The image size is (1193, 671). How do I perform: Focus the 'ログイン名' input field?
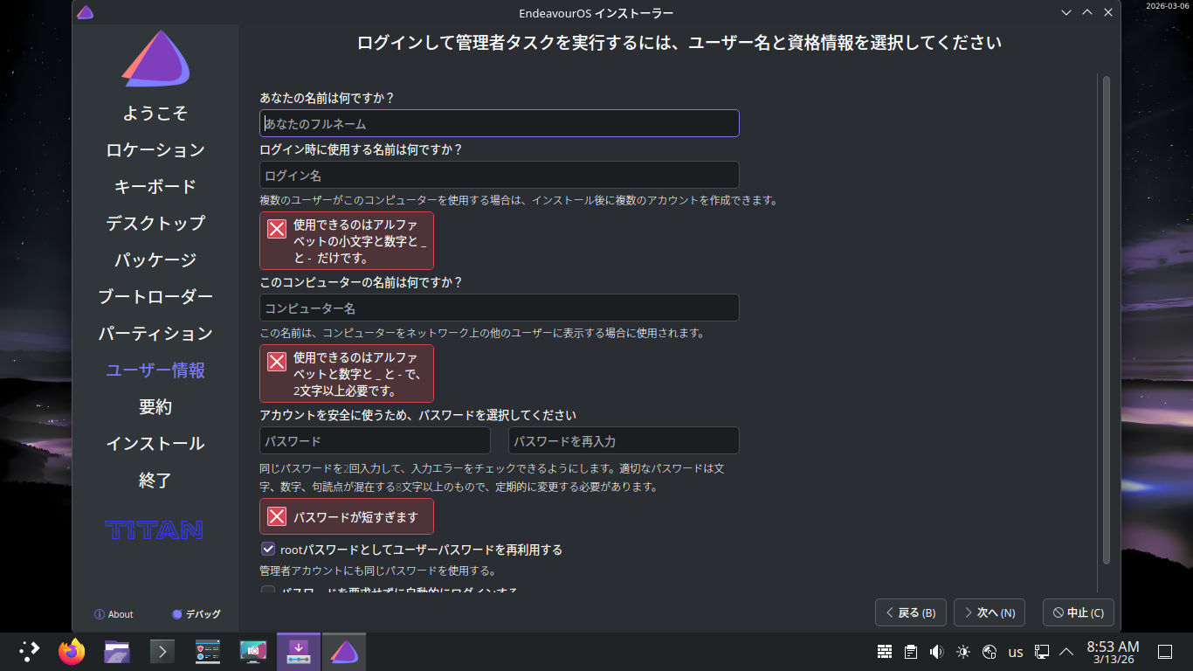[x=500, y=175]
